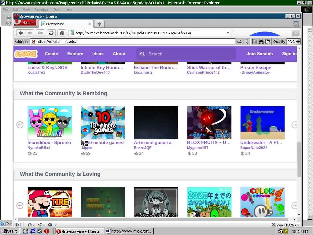
Task: Click the Browservice Go arrow icon
Action: click(x=240, y=42)
